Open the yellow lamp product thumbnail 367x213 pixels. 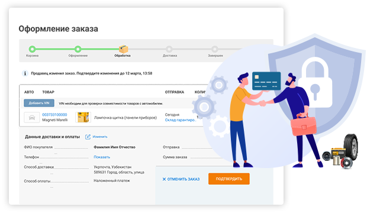pyautogui.click(x=83, y=117)
